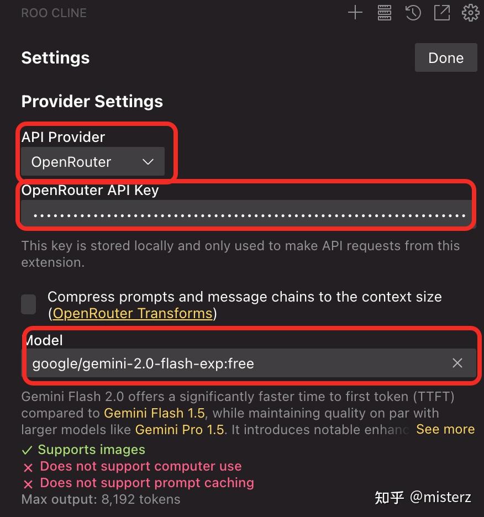Click the Supports images label
484x517 pixels.
coord(91,450)
